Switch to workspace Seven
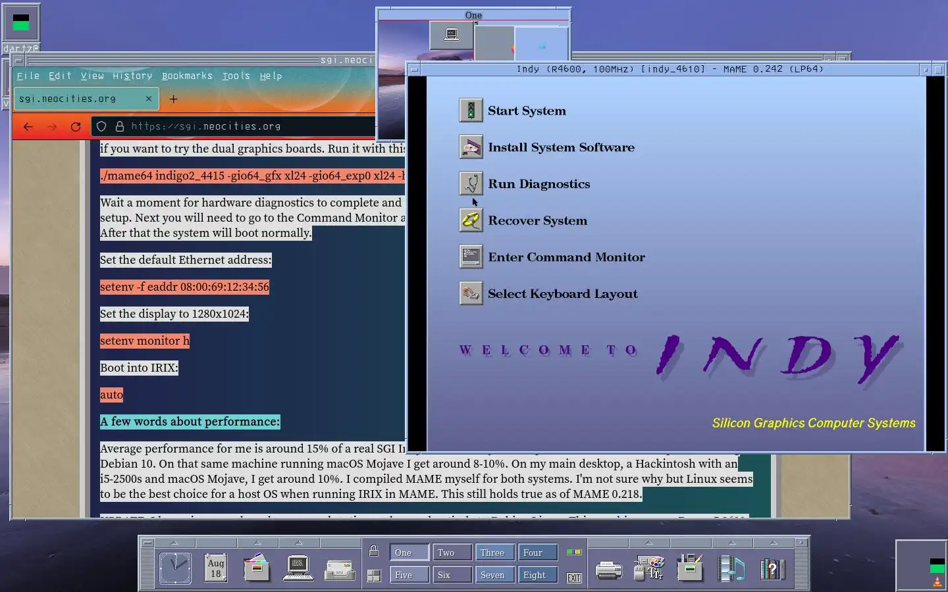 coord(495,575)
